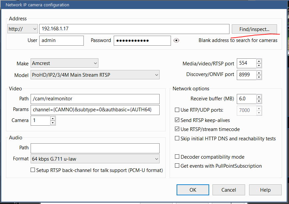The image size is (289, 204).
Task: Click the Media/video/RTSP port value 554
Action: coord(246,63)
